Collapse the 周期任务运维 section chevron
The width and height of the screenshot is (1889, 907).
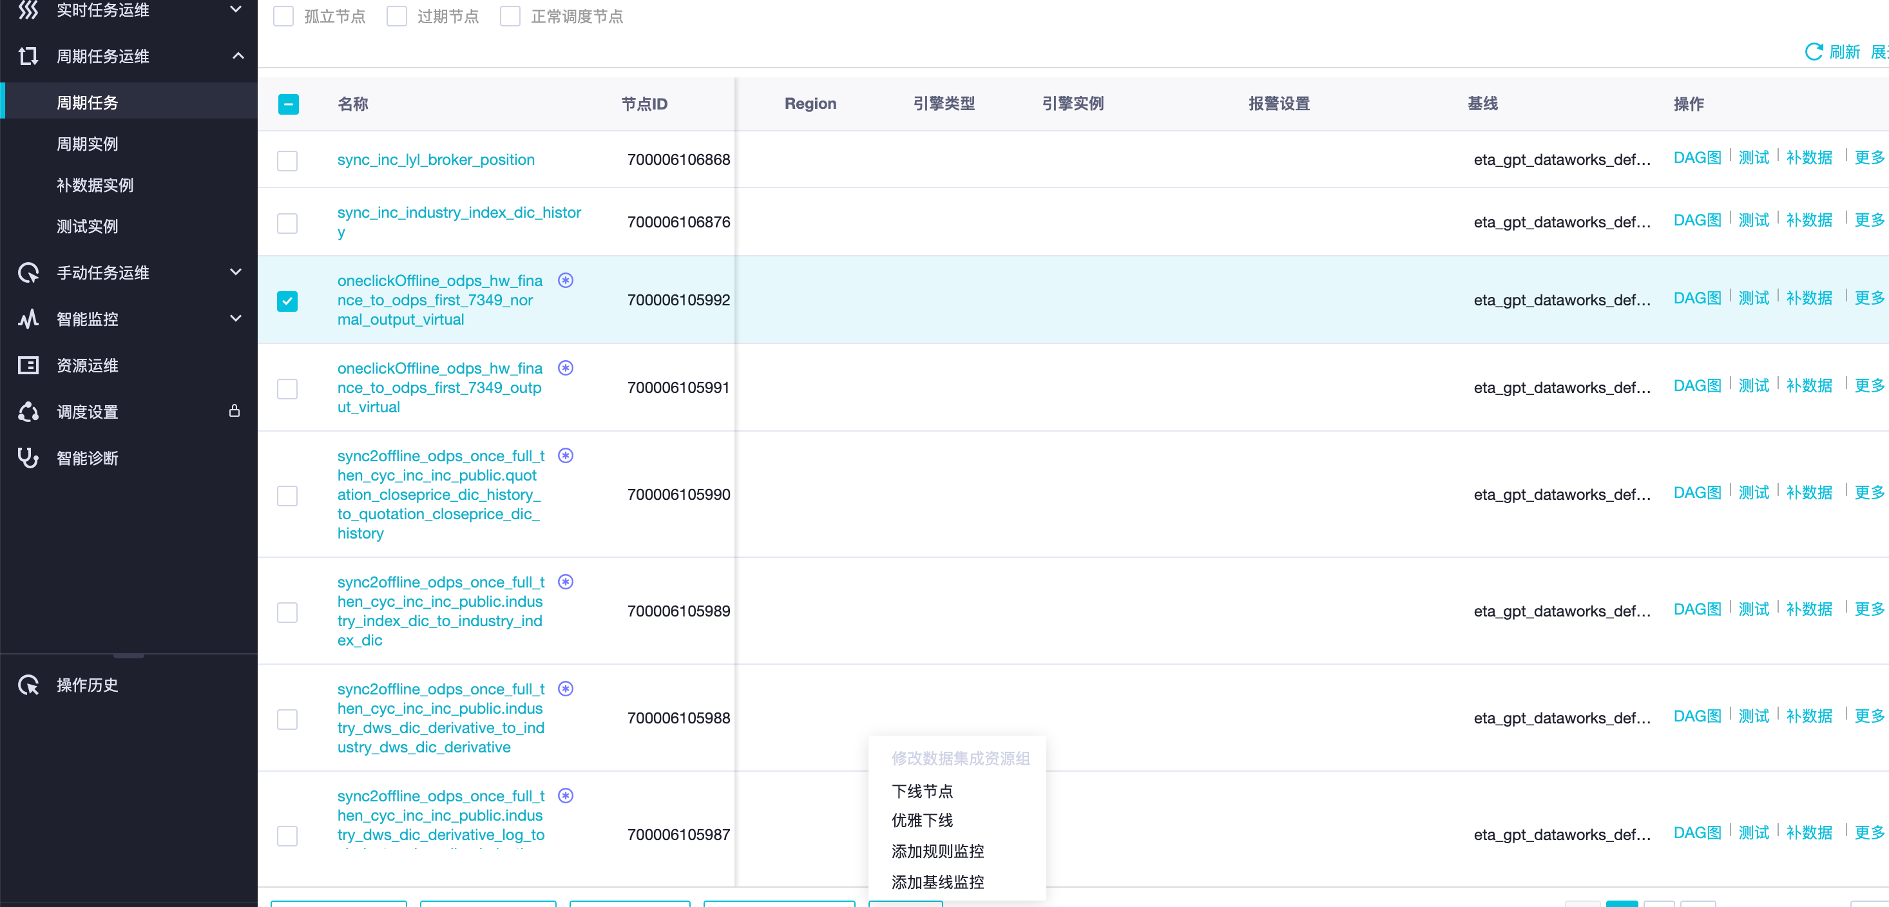[238, 56]
